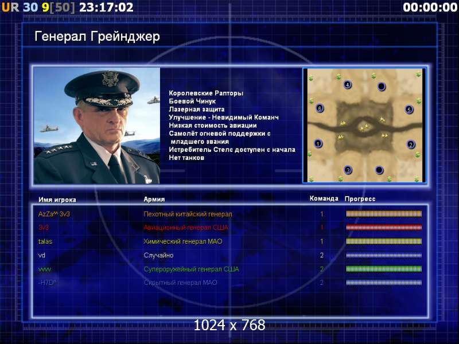Viewport: 459px width, 344px height.
Task: Click start position marker 3 on the minimap
Action: pos(348,170)
